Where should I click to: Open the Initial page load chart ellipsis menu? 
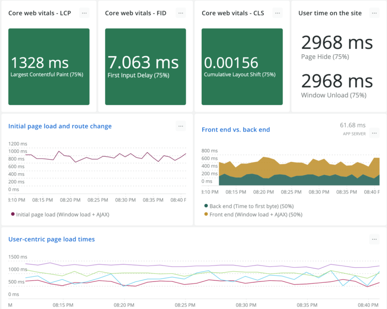[180, 126]
